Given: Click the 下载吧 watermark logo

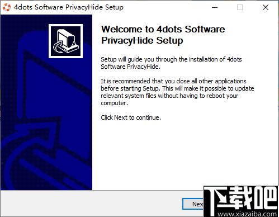Looking at the screenshot, I should coord(240,201).
